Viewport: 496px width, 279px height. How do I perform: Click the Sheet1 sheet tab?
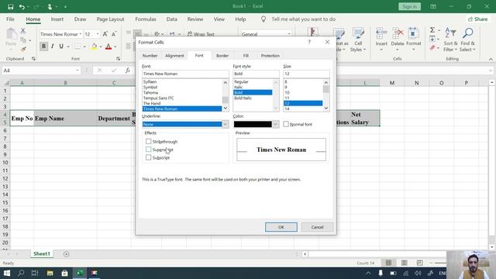coord(42,254)
